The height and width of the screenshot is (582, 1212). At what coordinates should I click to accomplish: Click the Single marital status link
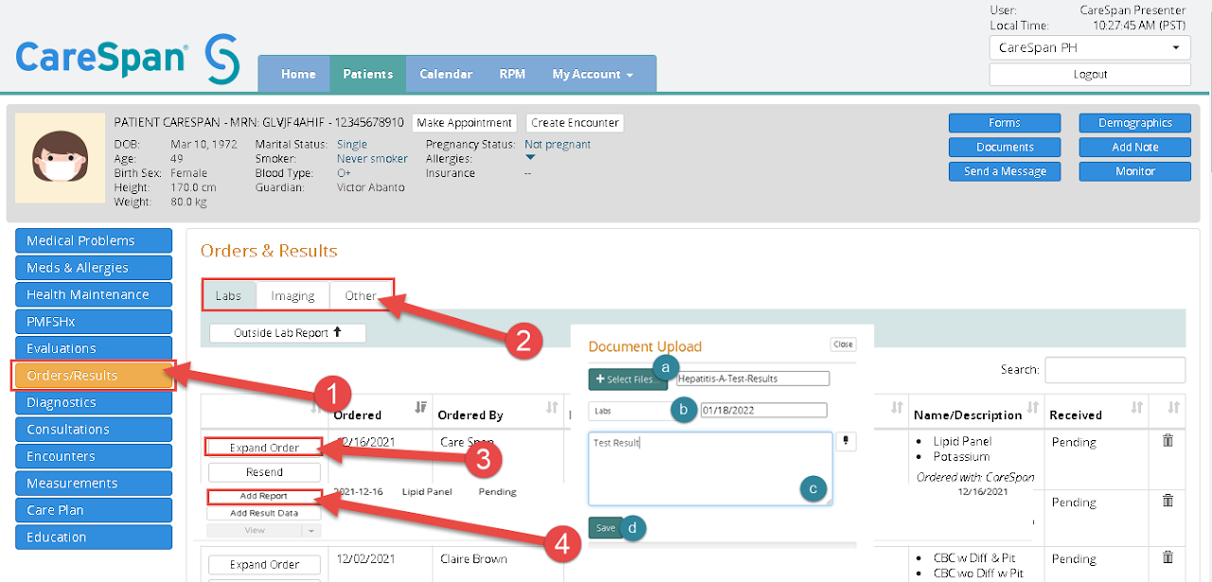click(x=351, y=145)
